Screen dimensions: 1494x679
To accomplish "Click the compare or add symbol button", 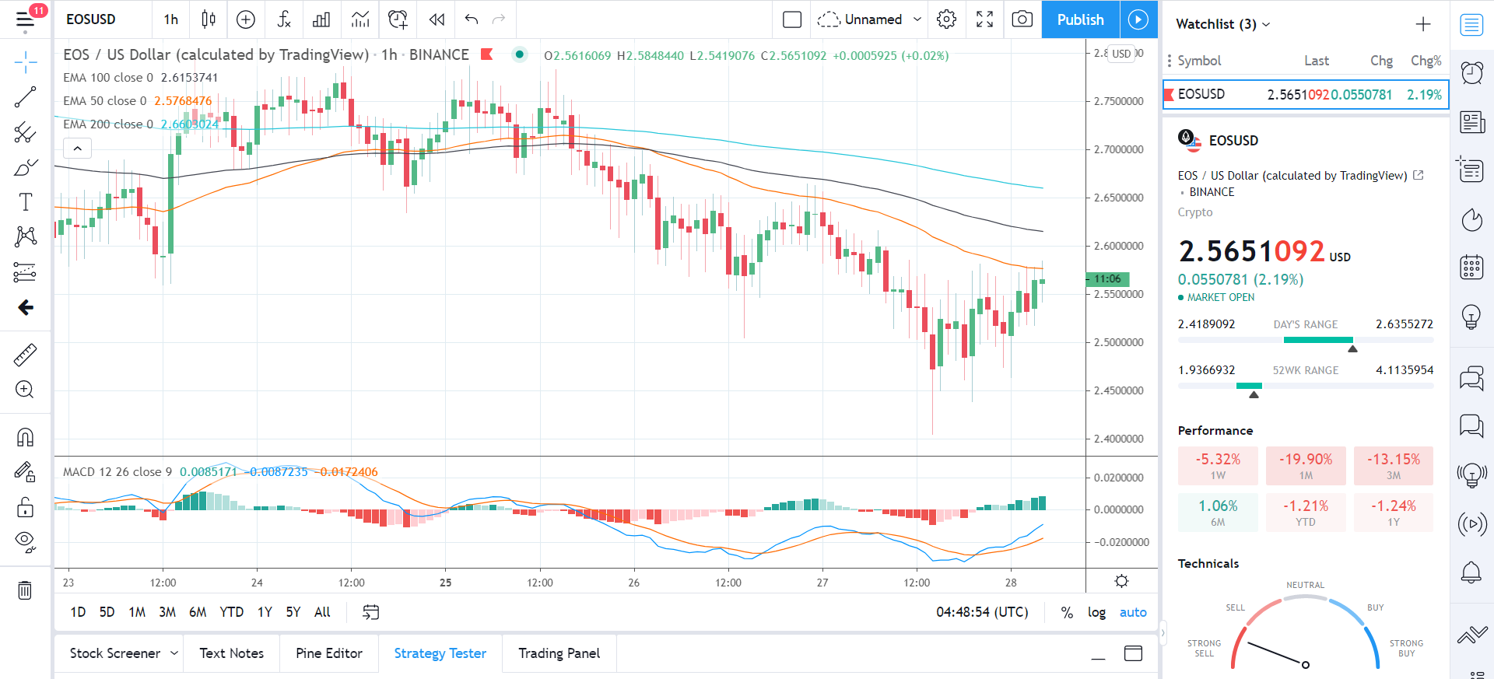I will click(246, 19).
